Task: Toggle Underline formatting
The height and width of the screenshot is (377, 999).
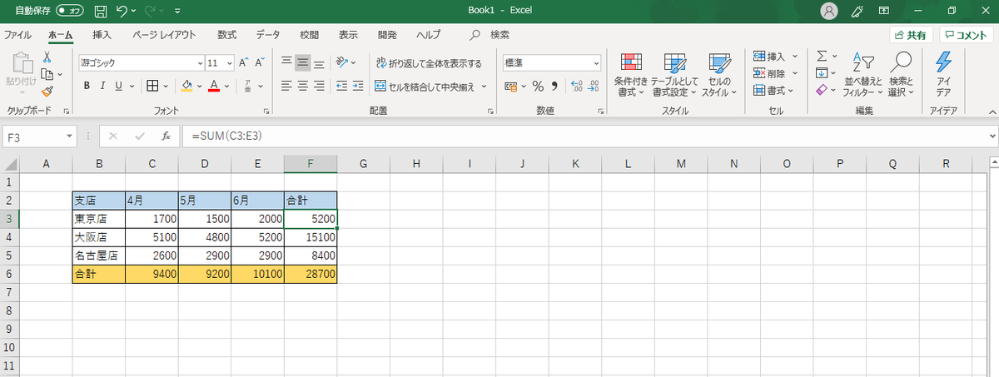Action: coord(119,86)
